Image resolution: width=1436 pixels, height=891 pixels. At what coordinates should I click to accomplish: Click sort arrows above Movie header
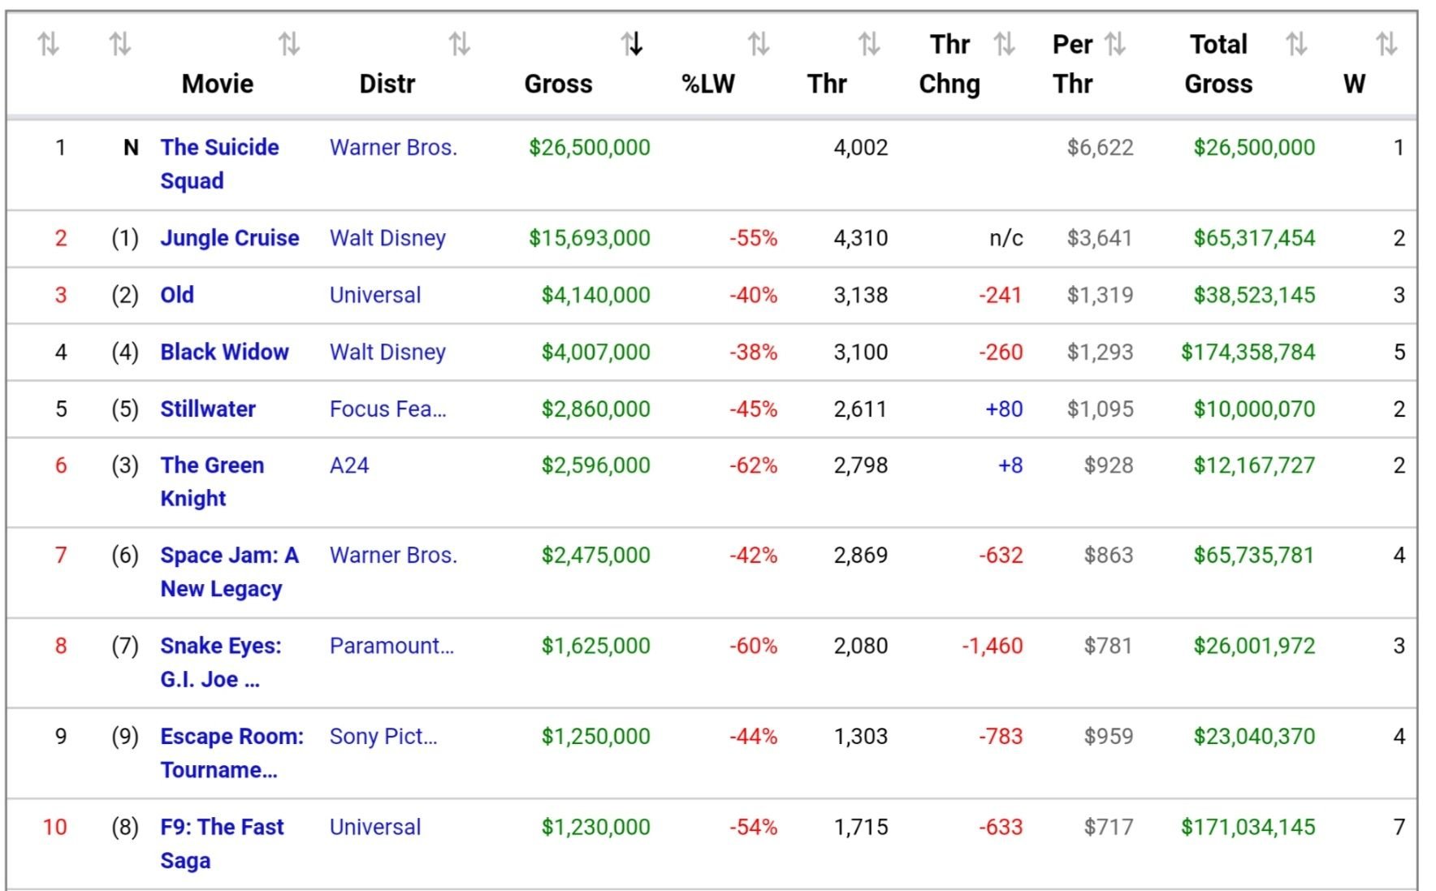289,43
